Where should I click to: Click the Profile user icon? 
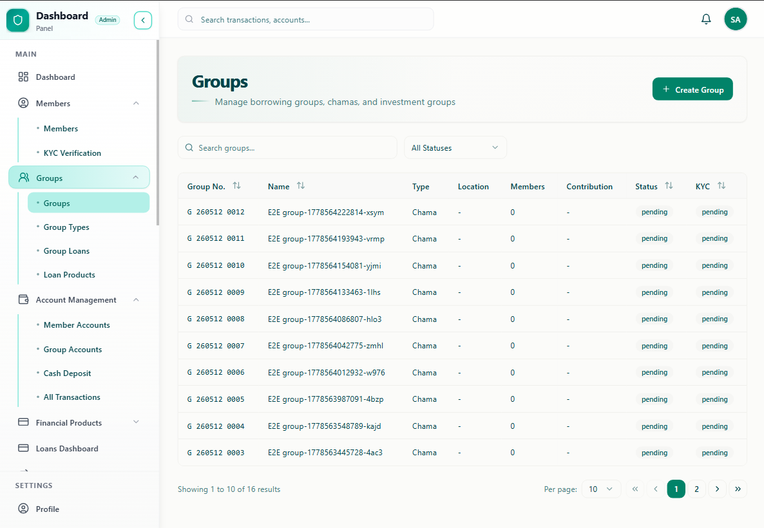(23, 509)
